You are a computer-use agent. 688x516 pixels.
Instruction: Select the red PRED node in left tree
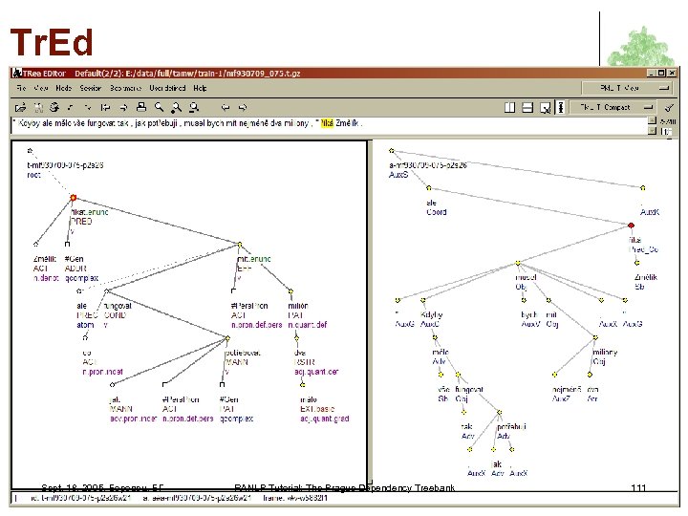74,198
